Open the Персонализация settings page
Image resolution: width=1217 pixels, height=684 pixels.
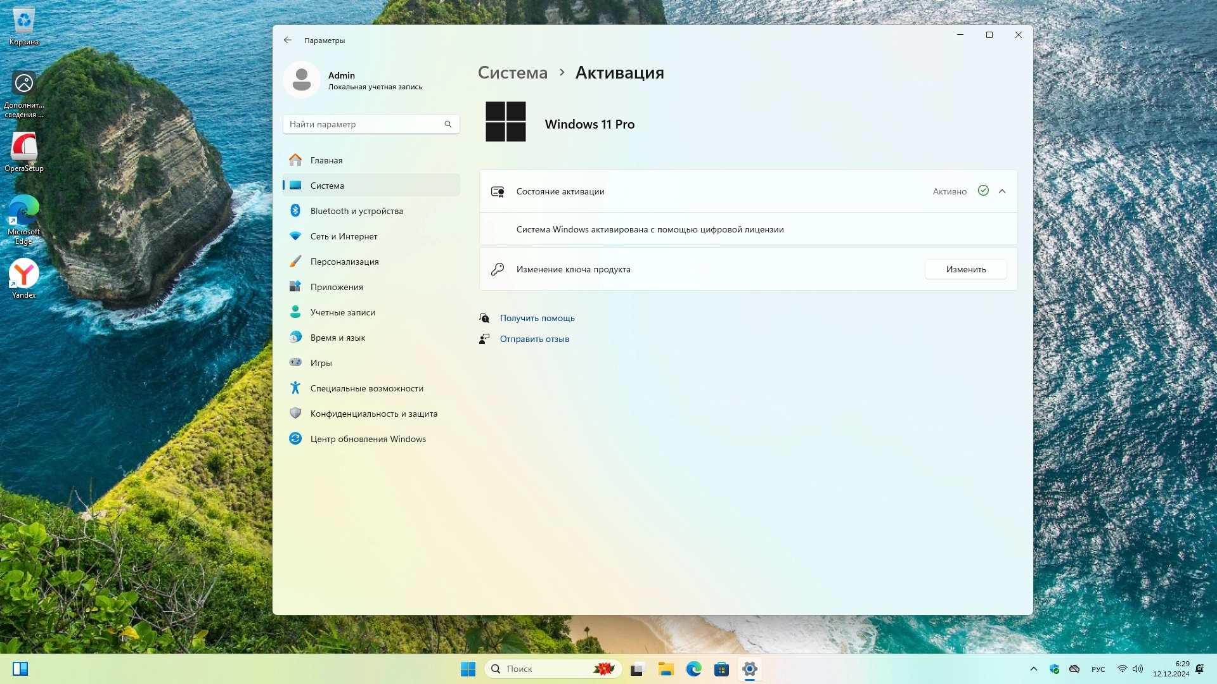point(344,262)
